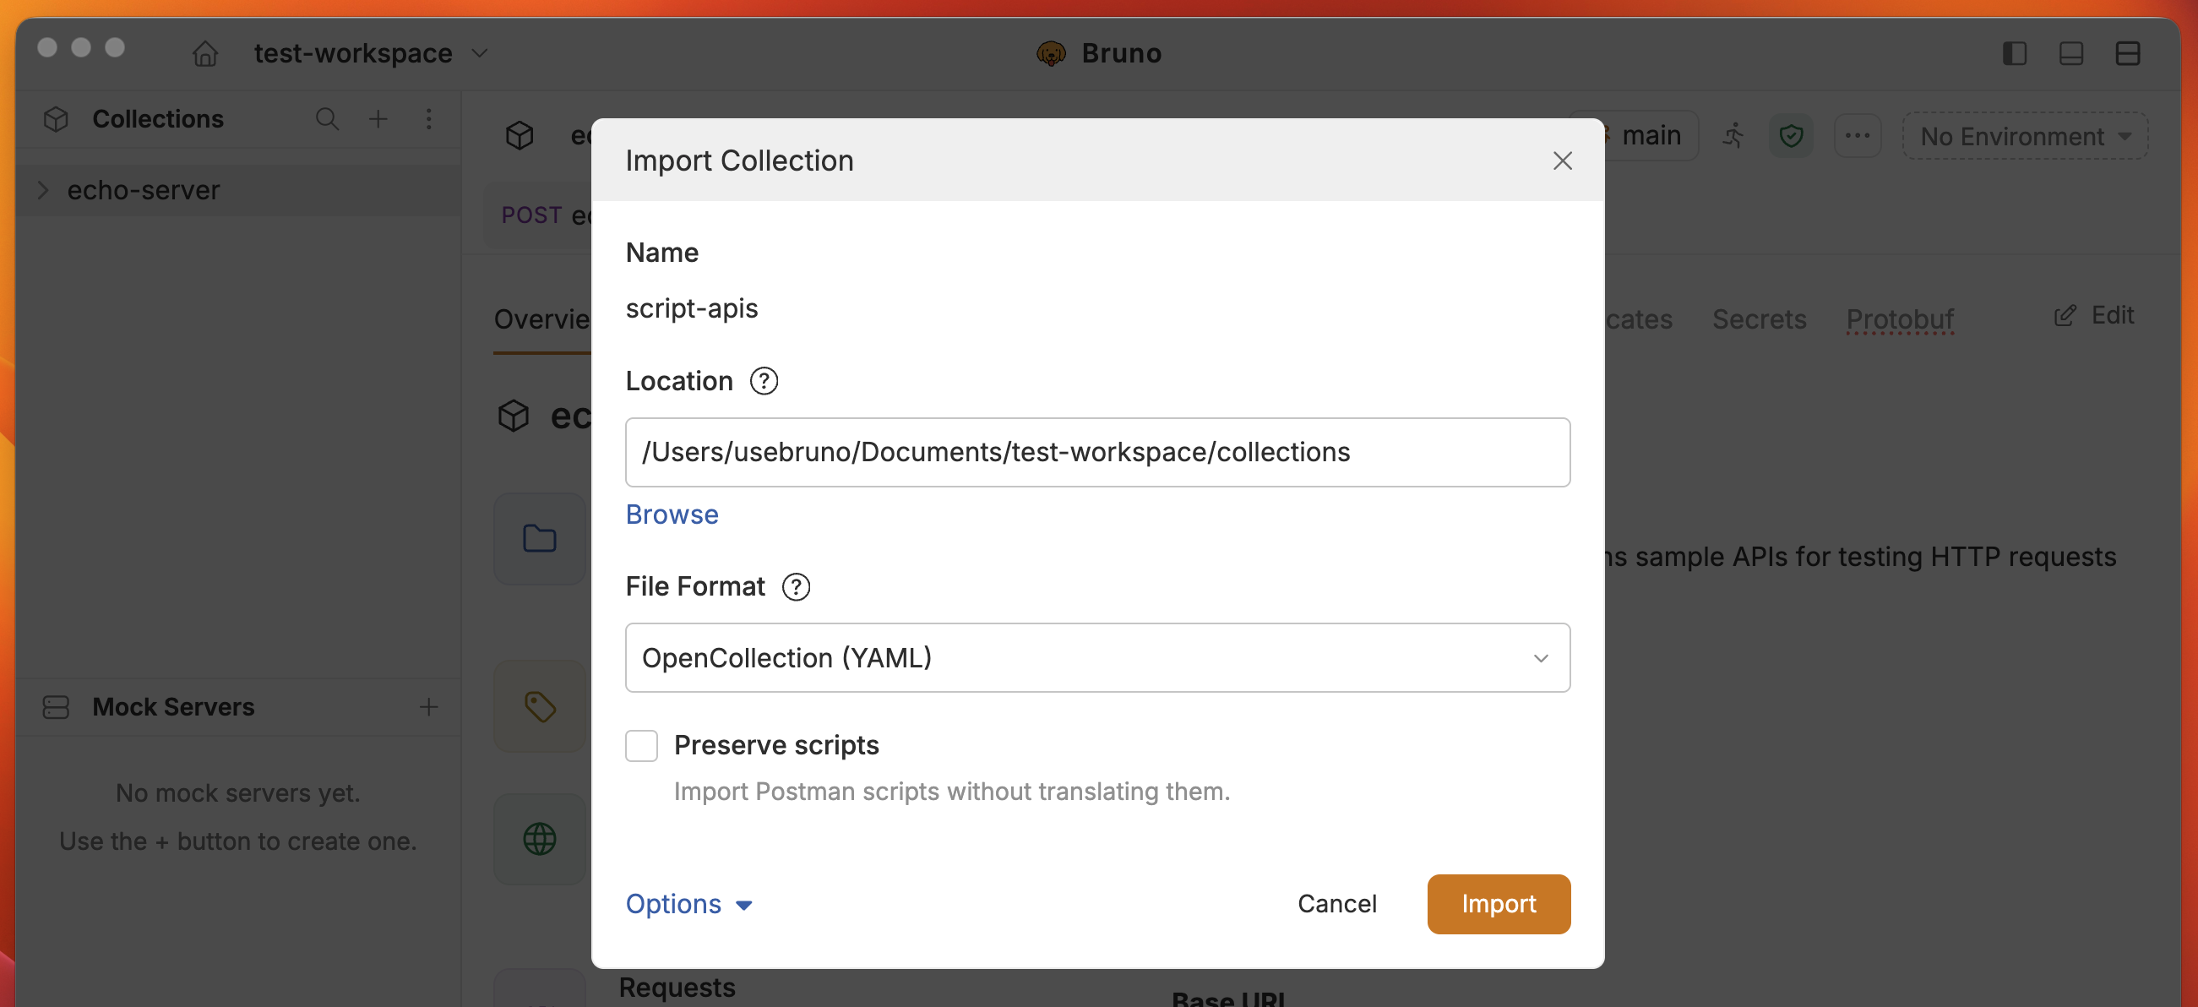Image resolution: width=2198 pixels, height=1007 pixels.
Task: Open the Collections three-dot menu
Action: [x=428, y=118]
